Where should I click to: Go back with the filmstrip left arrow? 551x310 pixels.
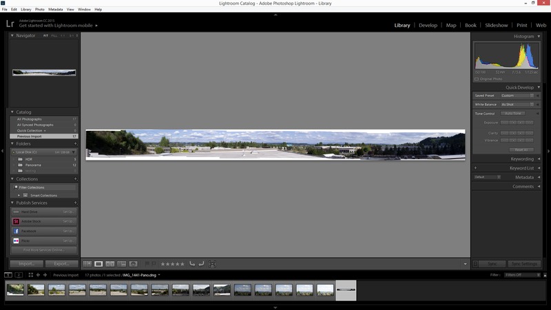39,275
